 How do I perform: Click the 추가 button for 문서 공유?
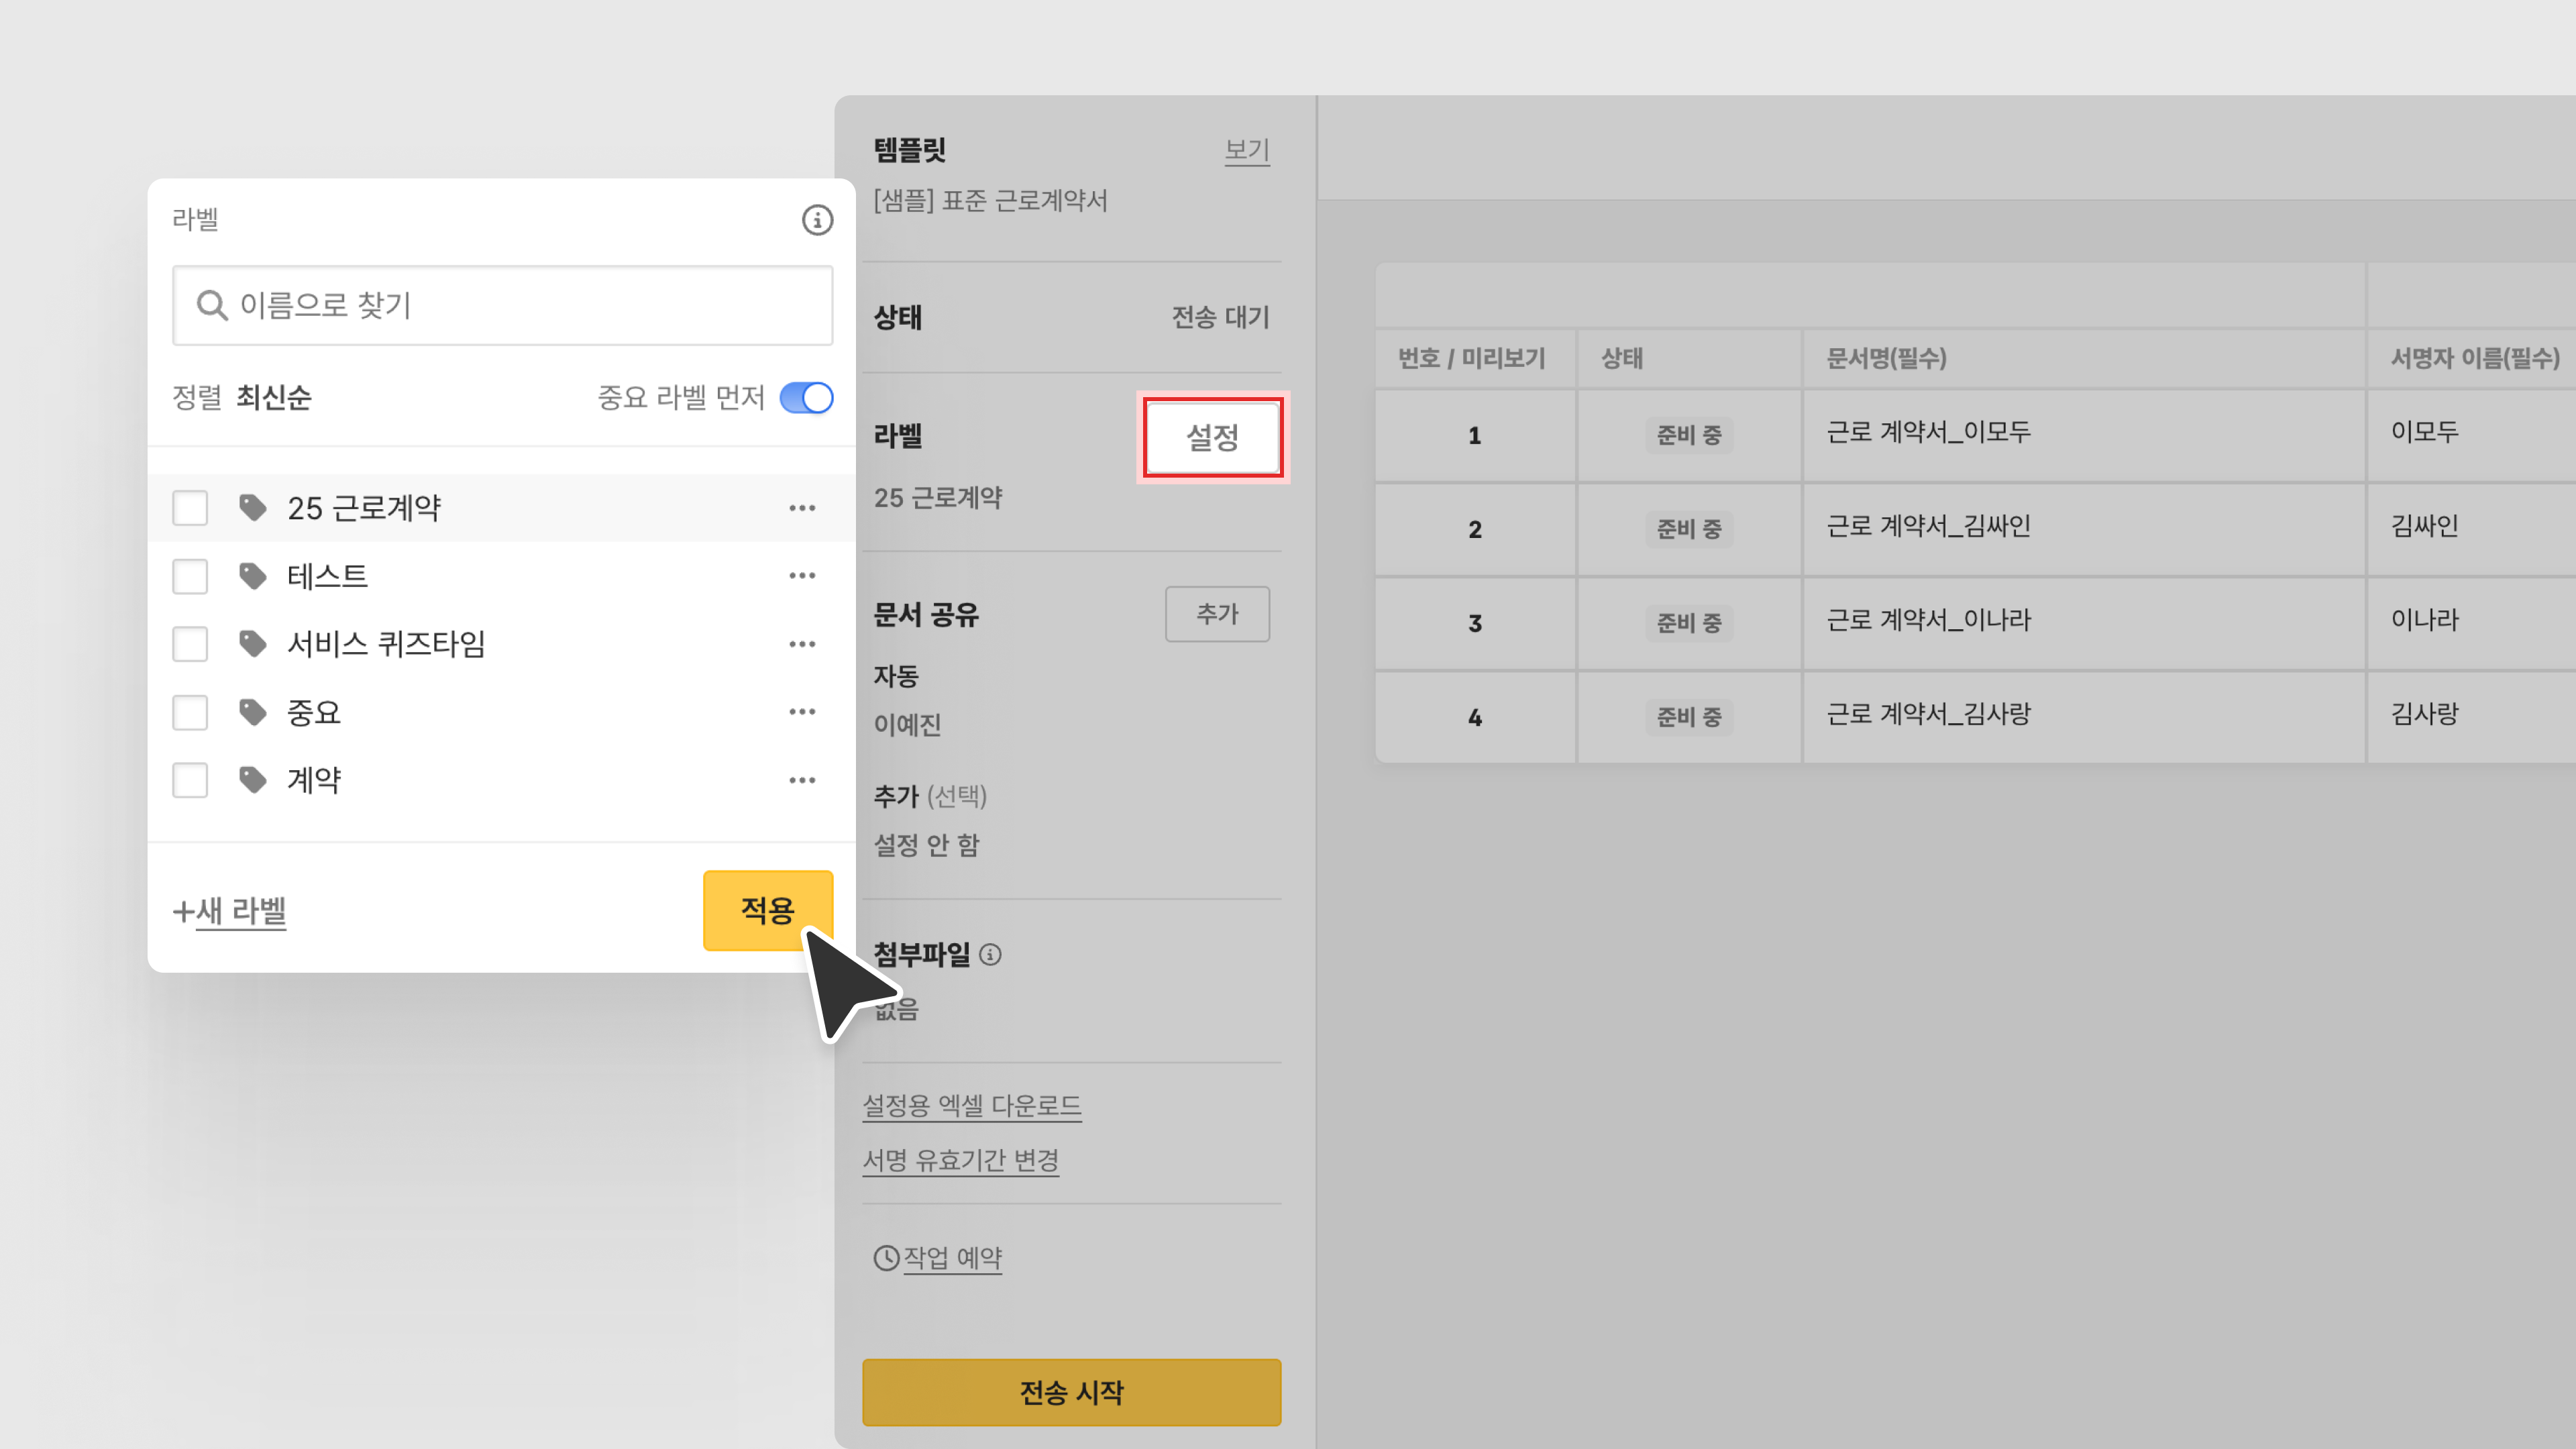pyautogui.click(x=1217, y=614)
